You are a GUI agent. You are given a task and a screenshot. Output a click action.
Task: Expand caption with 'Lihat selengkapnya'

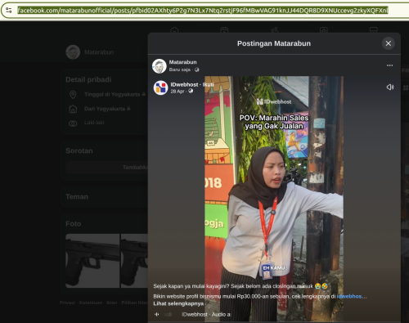pyautogui.click(x=178, y=303)
